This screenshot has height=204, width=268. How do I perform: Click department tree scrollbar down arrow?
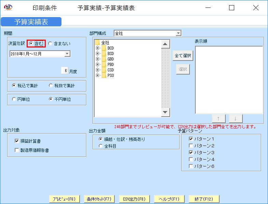(x=165, y=112)
